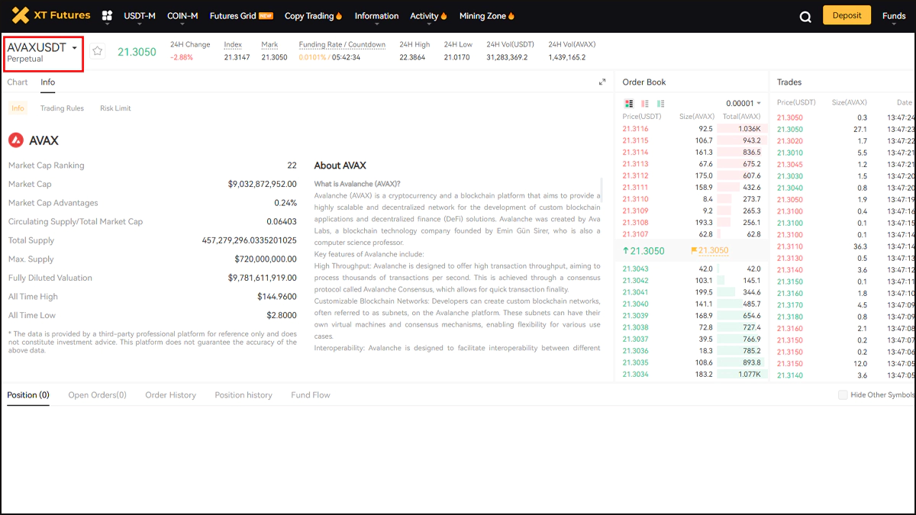Select ask price 21.3116 in order book
Image resolution: width=916 pixels, height=515 pixels.
pyautogui.click(x=635, y=129)
